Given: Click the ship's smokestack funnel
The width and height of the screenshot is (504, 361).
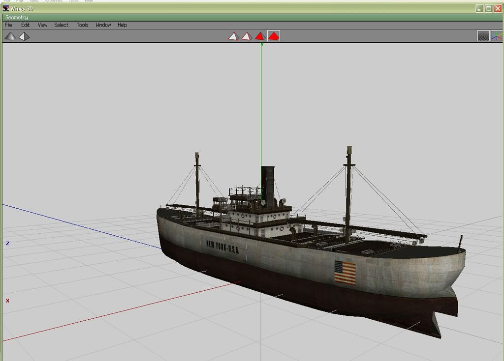Looking at the screenshot, I should point(268,186).
